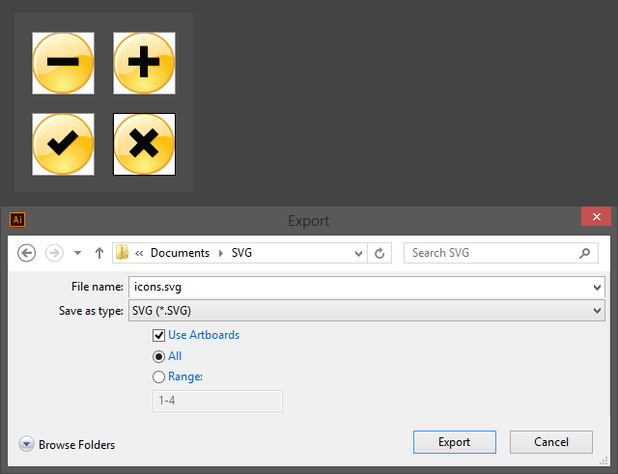Click the Documents breadcrumb in path
This screenshot has width=618, height=474.
tap(180, 253)
